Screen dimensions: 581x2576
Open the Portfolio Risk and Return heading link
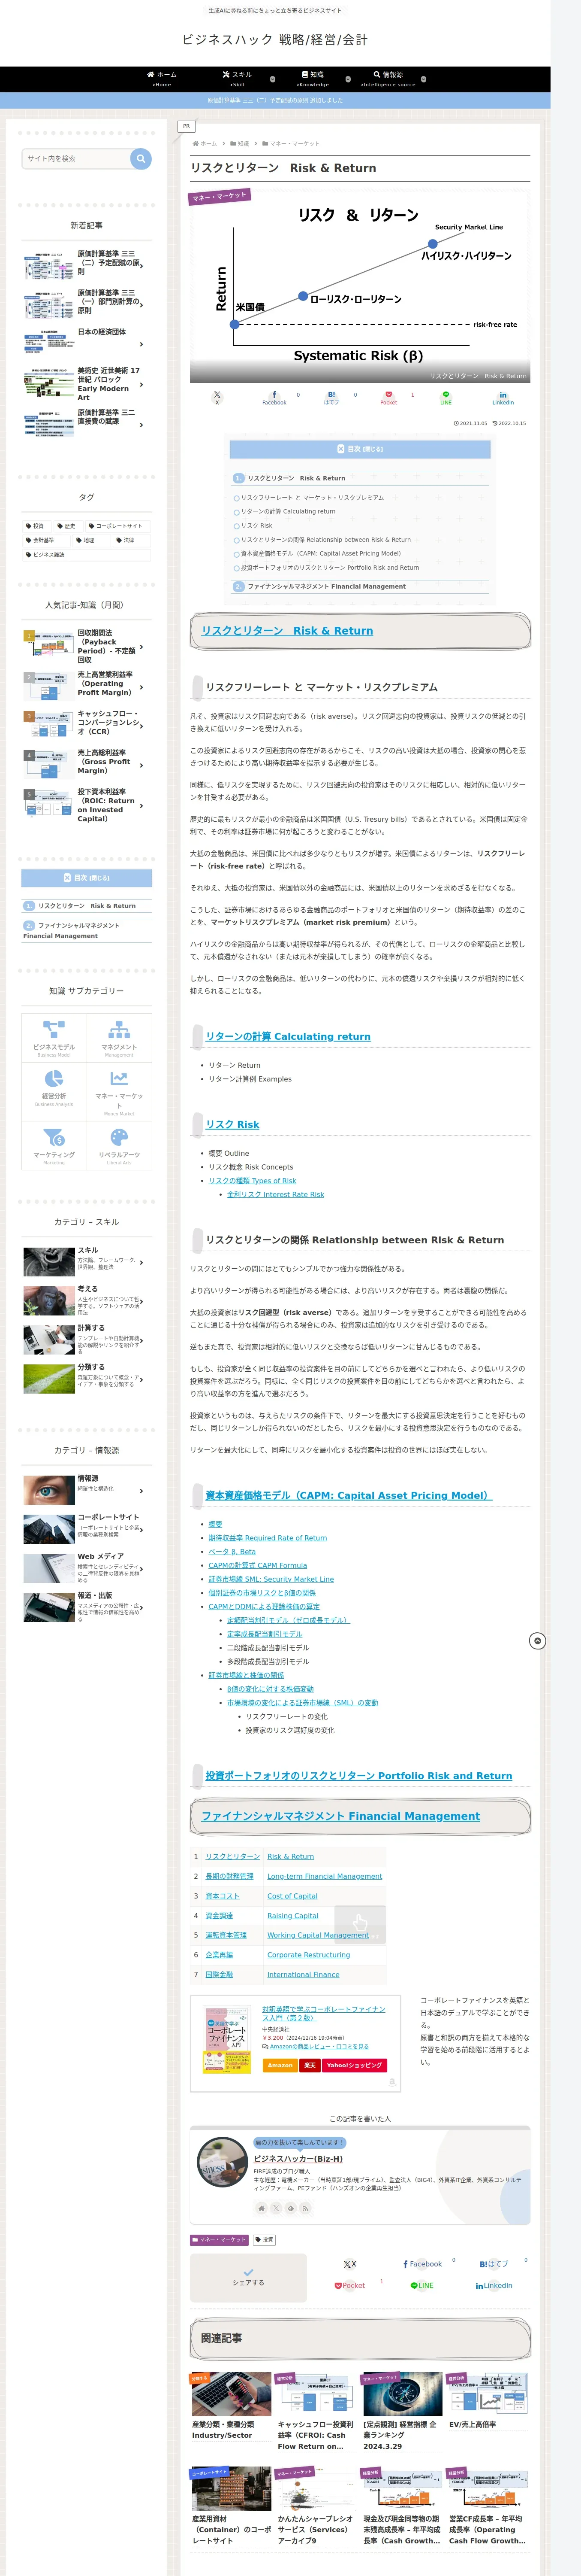[x=358, y=1776]
